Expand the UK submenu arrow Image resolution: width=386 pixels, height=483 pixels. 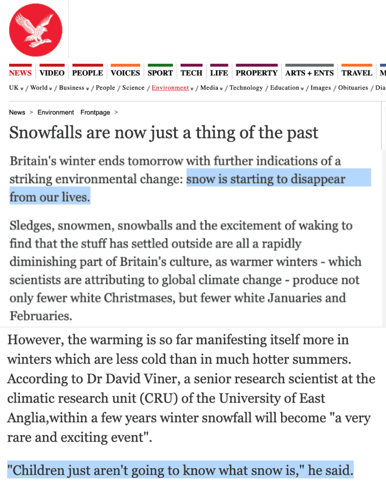pos(22,88)
